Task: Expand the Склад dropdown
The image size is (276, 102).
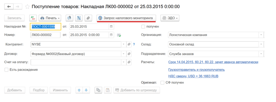Action: point(261,44)
